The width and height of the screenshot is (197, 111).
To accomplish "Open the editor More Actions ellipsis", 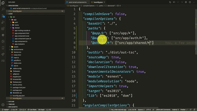I will point(194,2).
